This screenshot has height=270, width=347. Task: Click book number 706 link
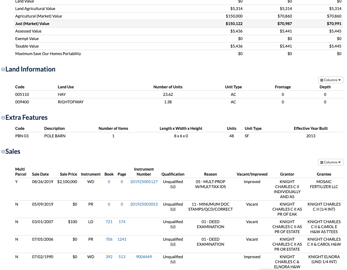[109, 239]
